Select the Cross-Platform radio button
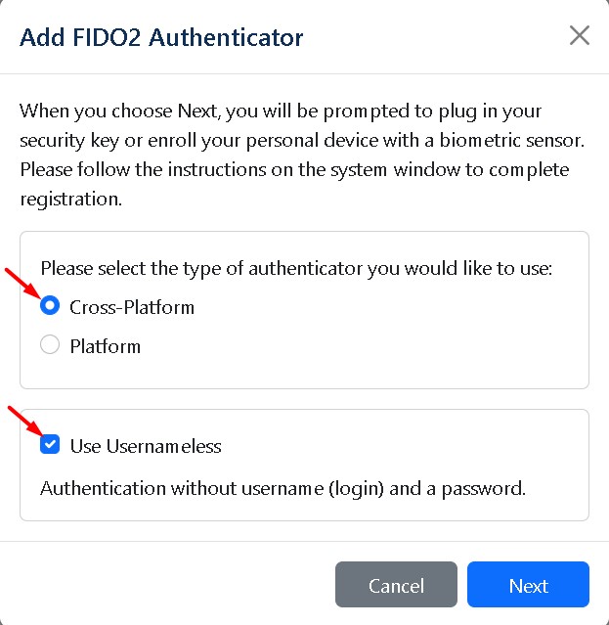Screen dimensions: 609x625 (x=50, y=306)
